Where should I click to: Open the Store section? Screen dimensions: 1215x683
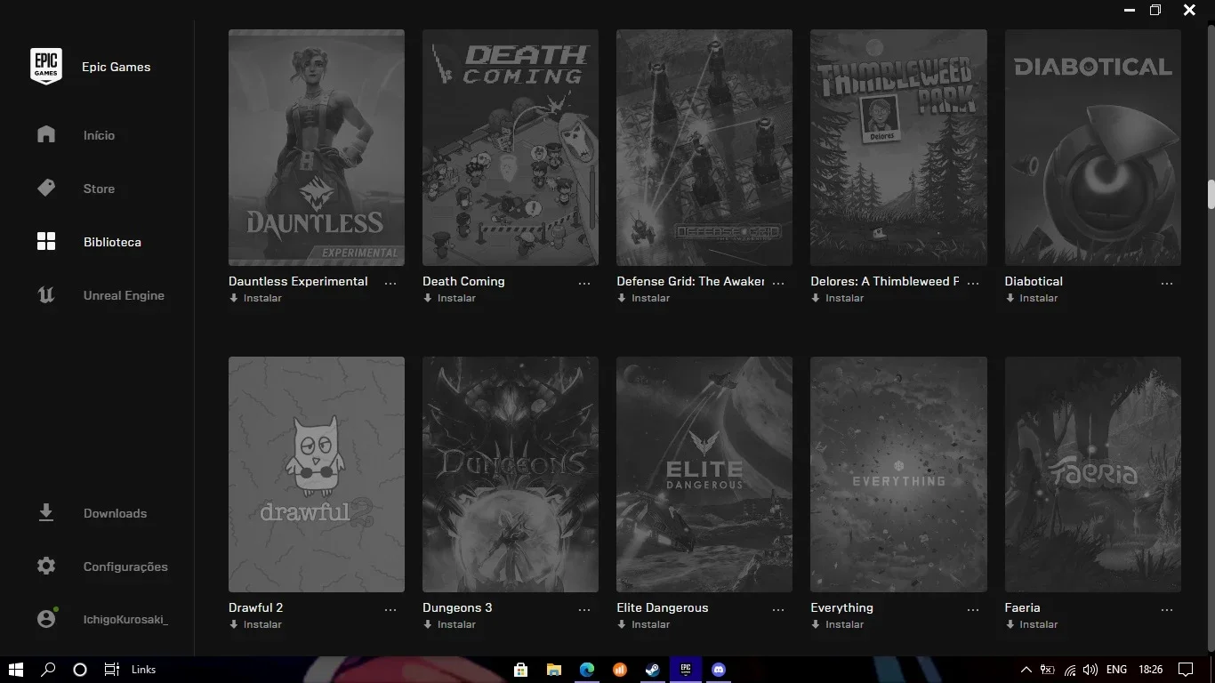point(99,189)
